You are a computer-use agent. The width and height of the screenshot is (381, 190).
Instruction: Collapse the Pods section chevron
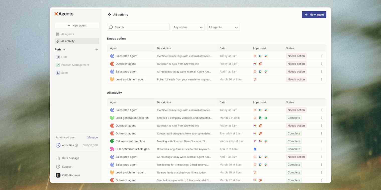[x=64, y=49]
